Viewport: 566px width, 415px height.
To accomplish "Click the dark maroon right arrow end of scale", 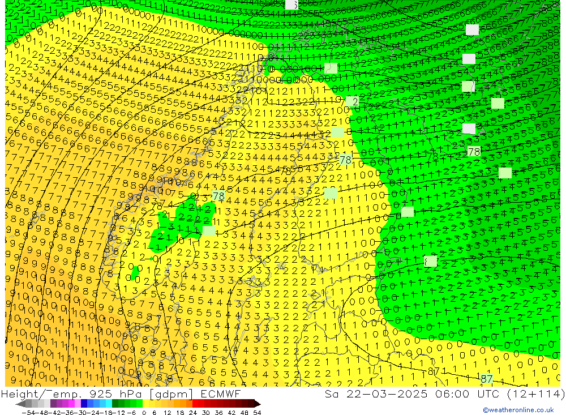I will click(257, 404).
